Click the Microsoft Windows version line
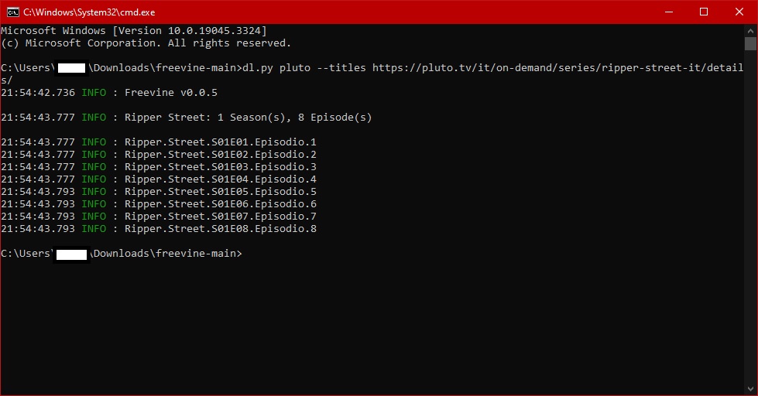This screenshot has width=758, height=396. point(133,31)
